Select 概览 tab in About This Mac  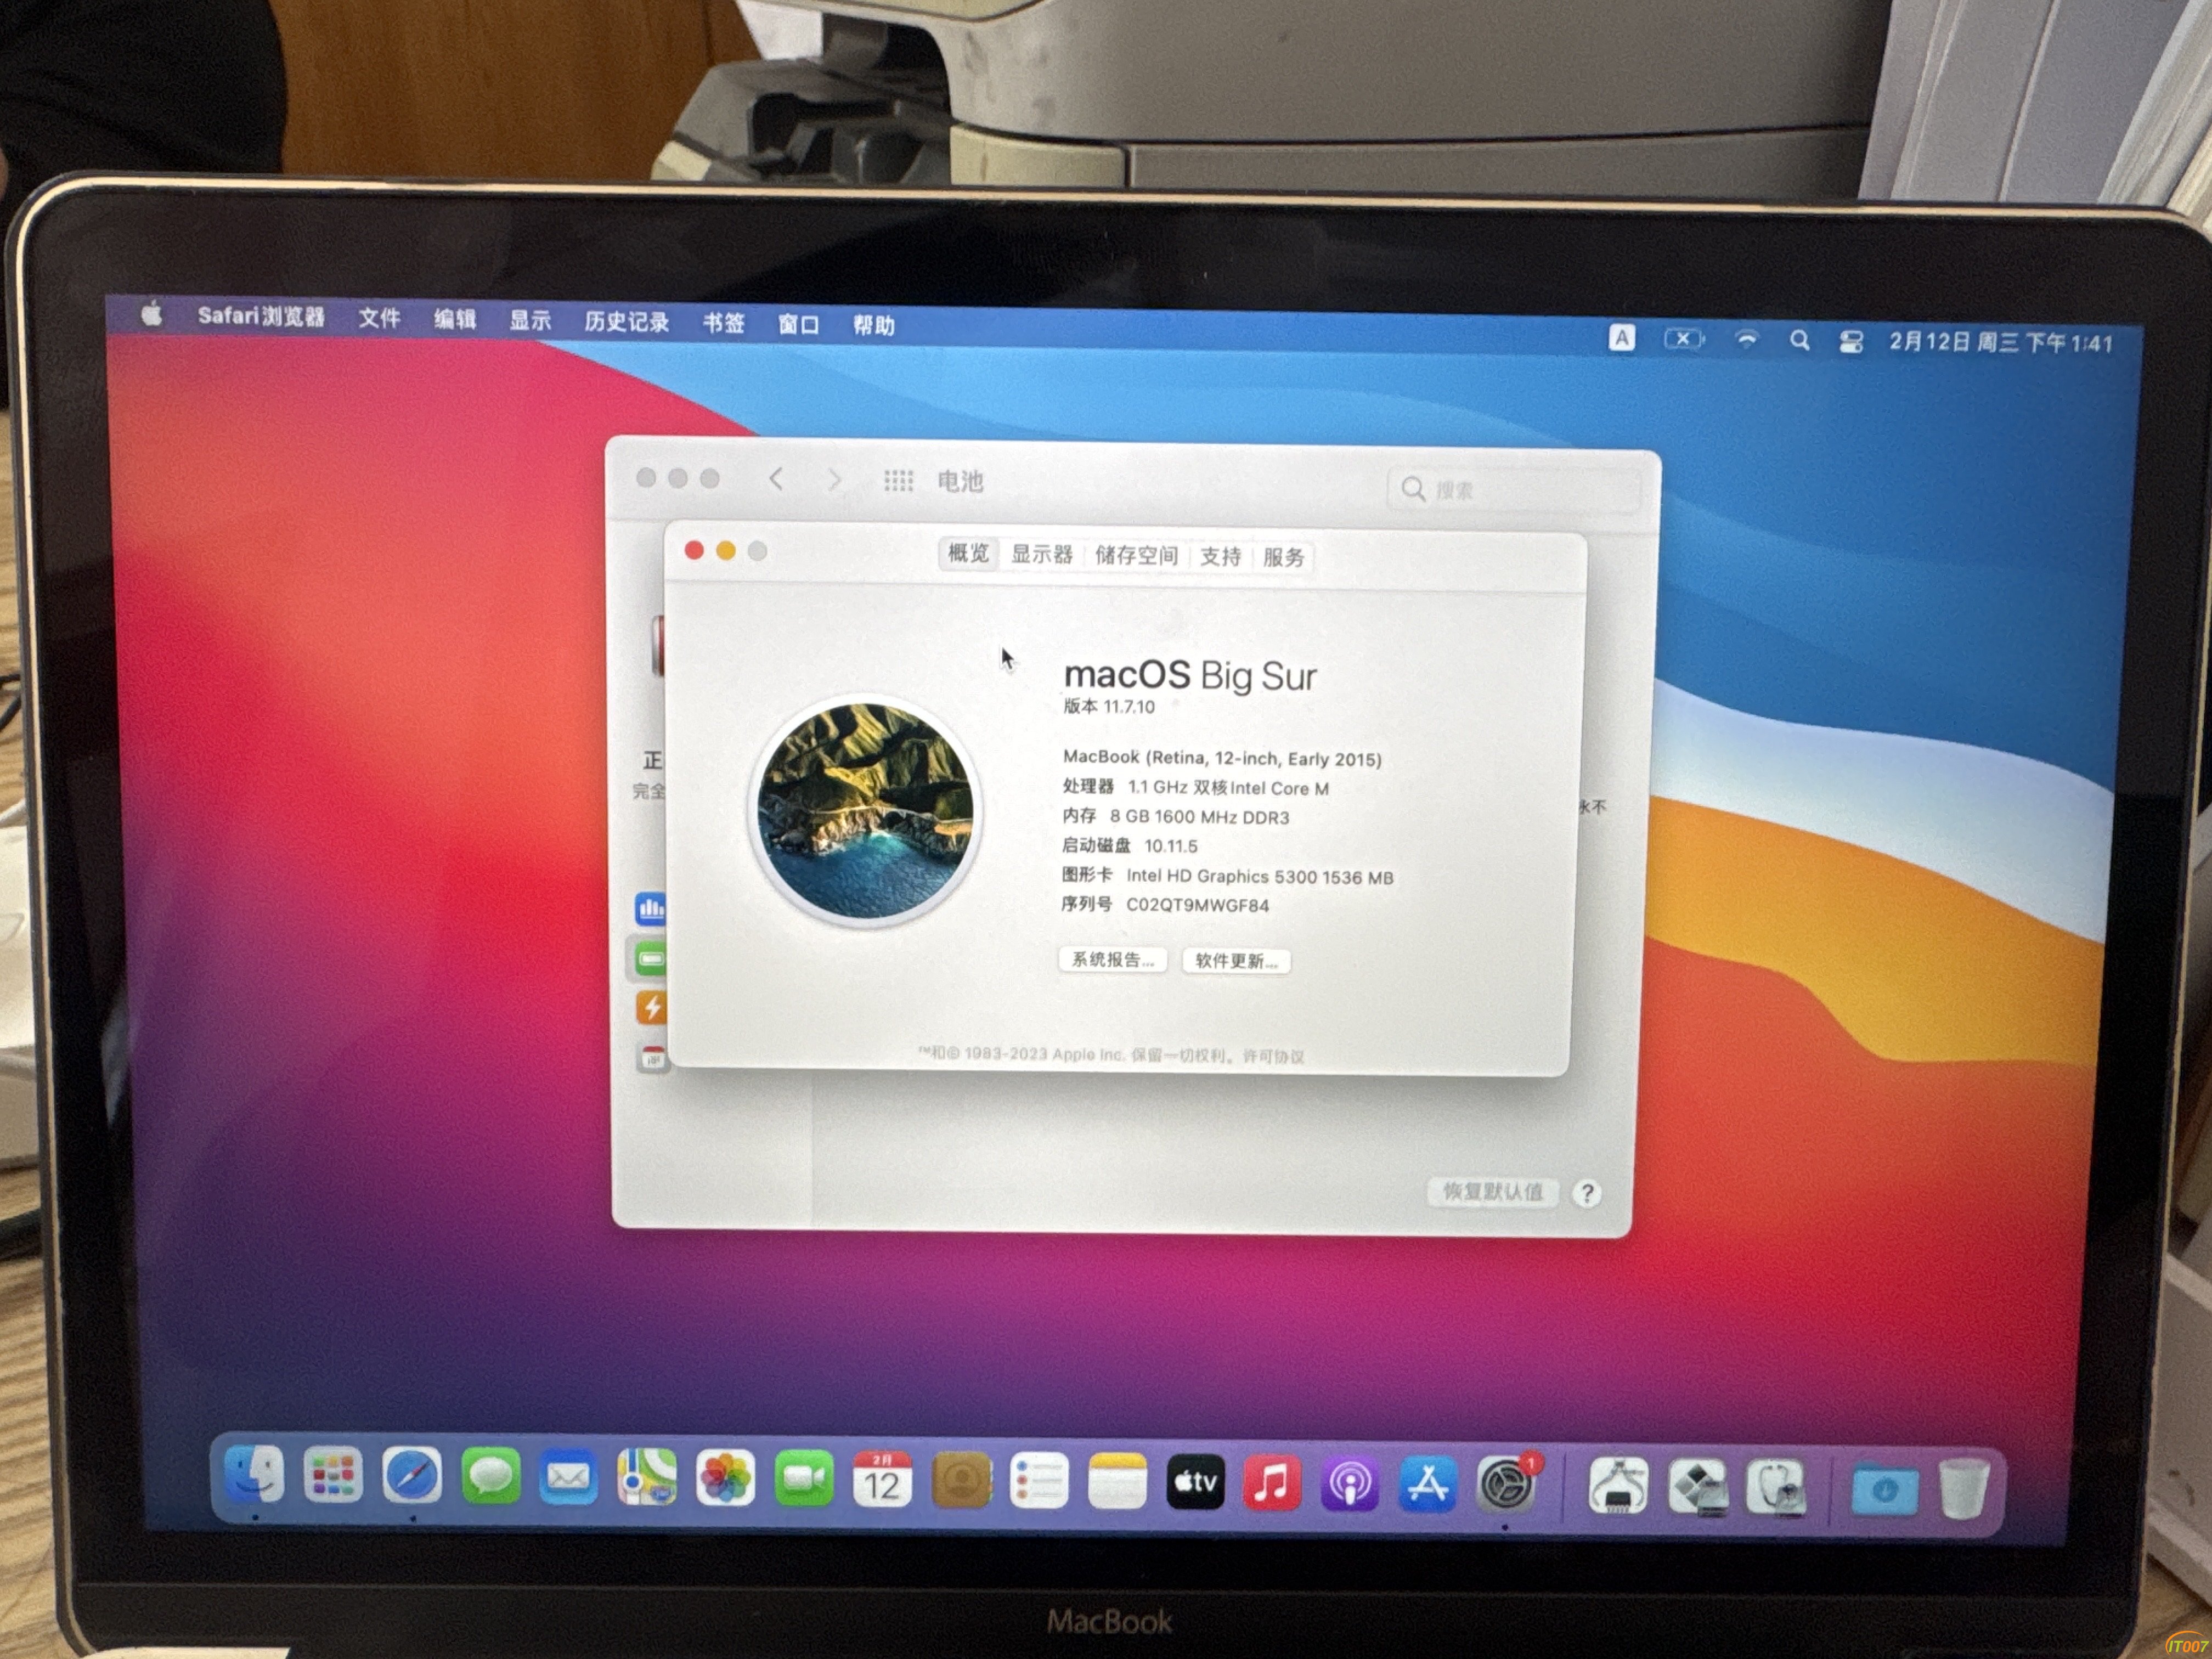click(x=968, y=553)
